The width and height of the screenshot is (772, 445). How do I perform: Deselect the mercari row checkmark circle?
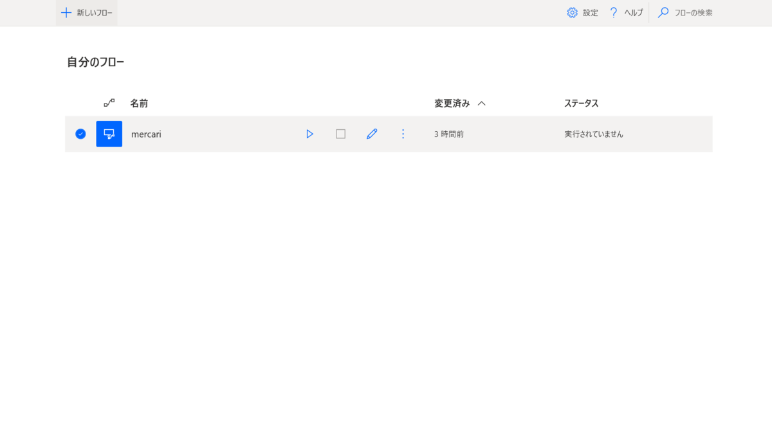pos(80,134)
